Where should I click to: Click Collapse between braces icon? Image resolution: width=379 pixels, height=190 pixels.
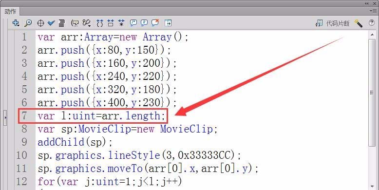(99, 23)
